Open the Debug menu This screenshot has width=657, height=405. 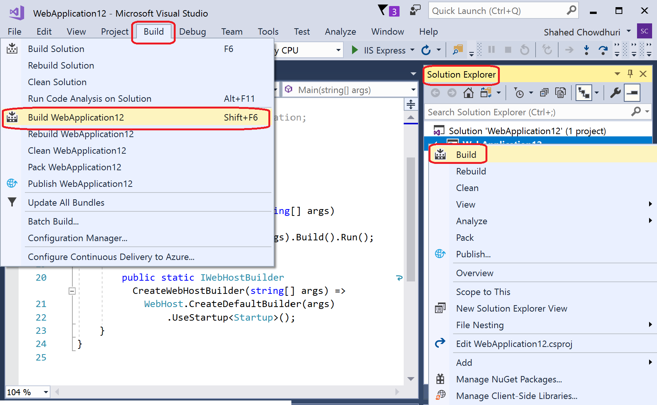(x=192, y=32)
